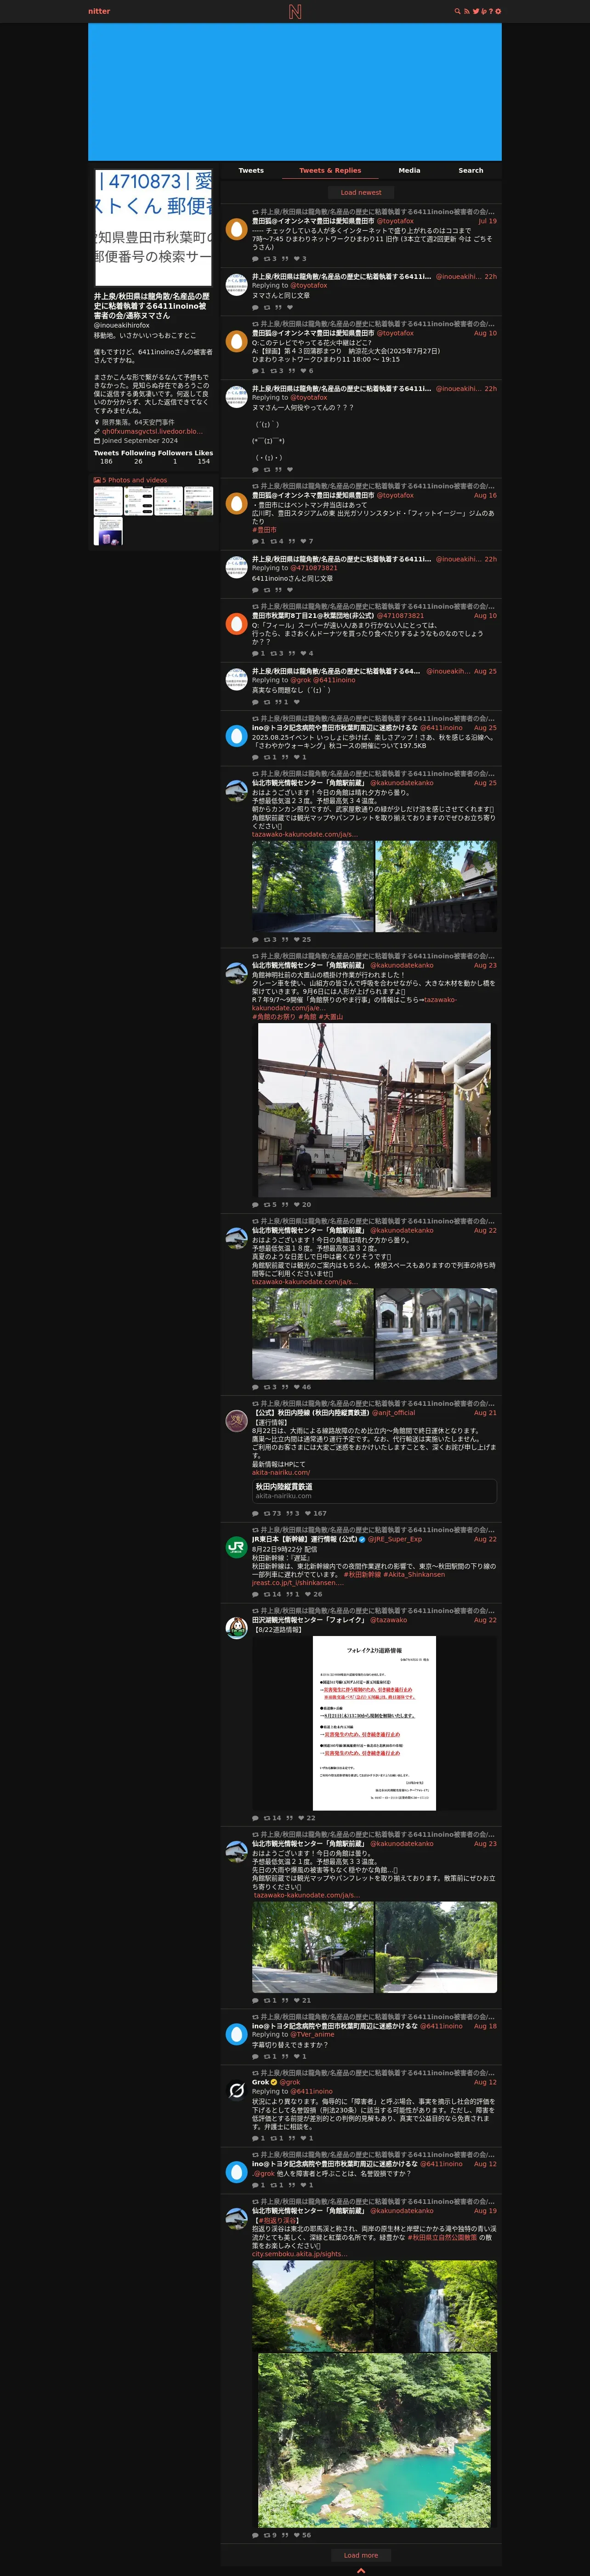Open the question-mark about icon in header

pos(491,11)
